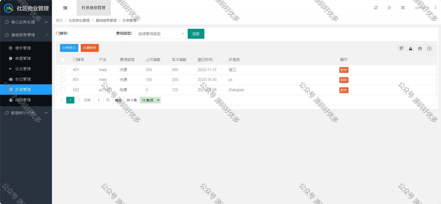The image size is (441, 204).
Task: Delete the row with meter reader 张三
Action: [x=344, y=70]
